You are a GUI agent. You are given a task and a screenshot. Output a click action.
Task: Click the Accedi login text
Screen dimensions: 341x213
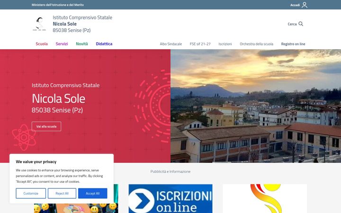tap(295, 5)
